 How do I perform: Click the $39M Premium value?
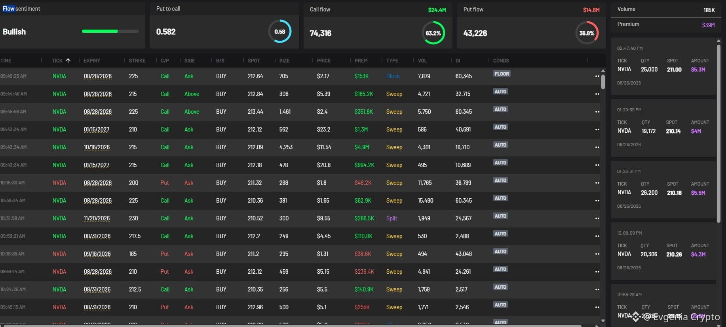coord(708,25)
